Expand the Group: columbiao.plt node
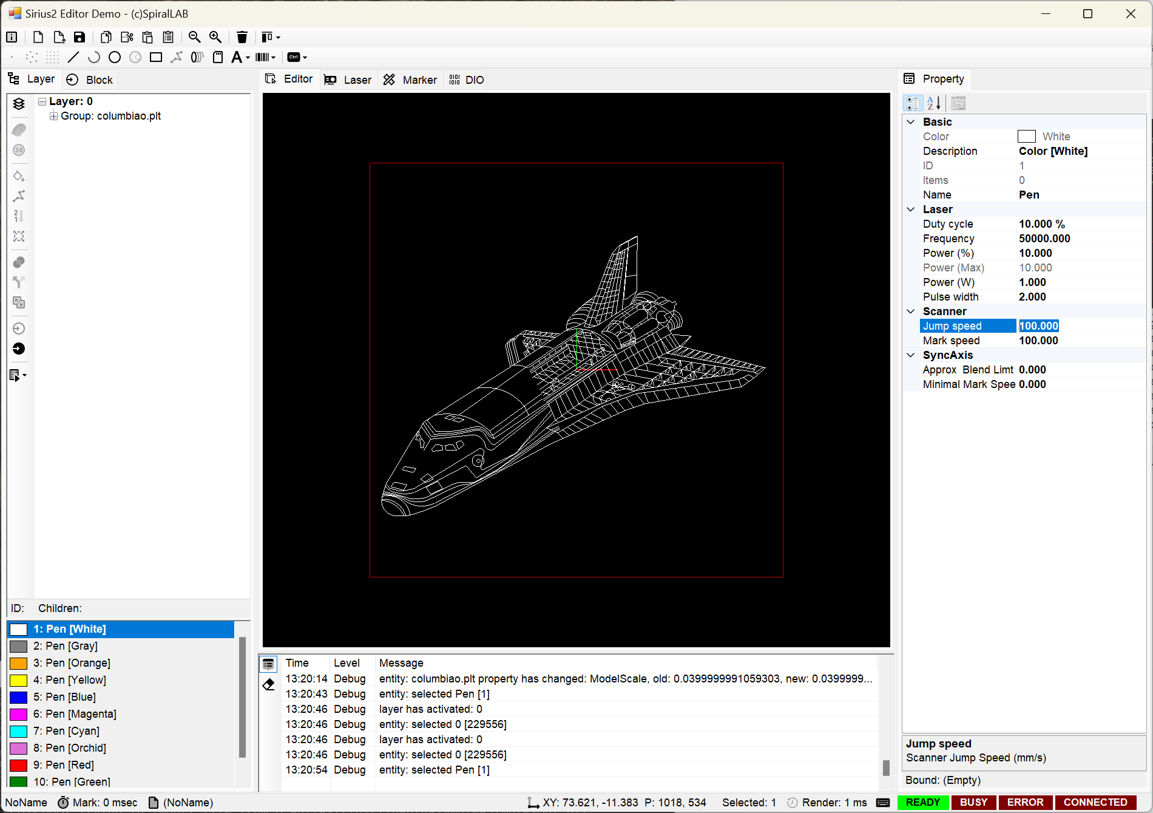The width and height of the screenshot is (1153, 813). pos(54,116)
